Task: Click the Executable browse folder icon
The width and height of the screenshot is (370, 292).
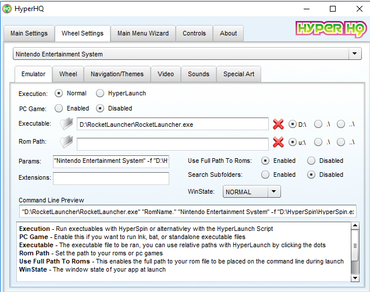Action: point(67,124)
